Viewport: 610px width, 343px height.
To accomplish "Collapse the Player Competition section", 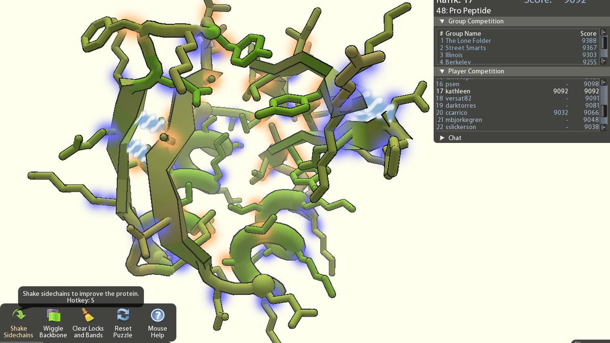I will pos(442,71).
